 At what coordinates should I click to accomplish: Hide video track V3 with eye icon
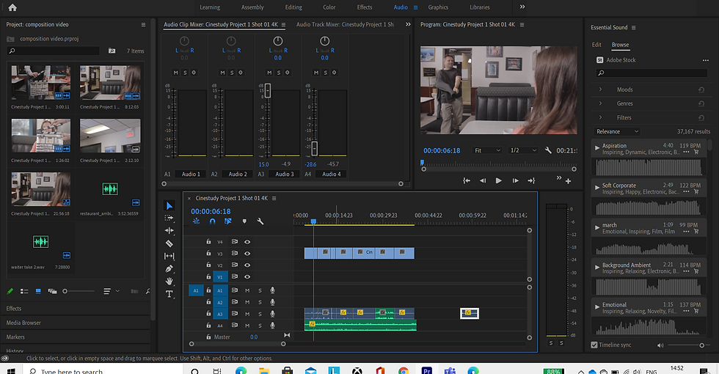[247, 254]
